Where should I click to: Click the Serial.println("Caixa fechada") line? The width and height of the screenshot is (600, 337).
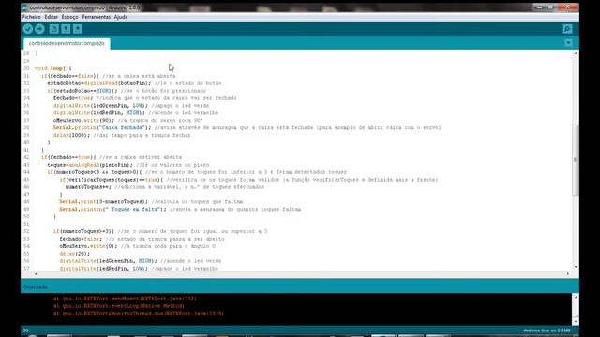coord(247,127)
